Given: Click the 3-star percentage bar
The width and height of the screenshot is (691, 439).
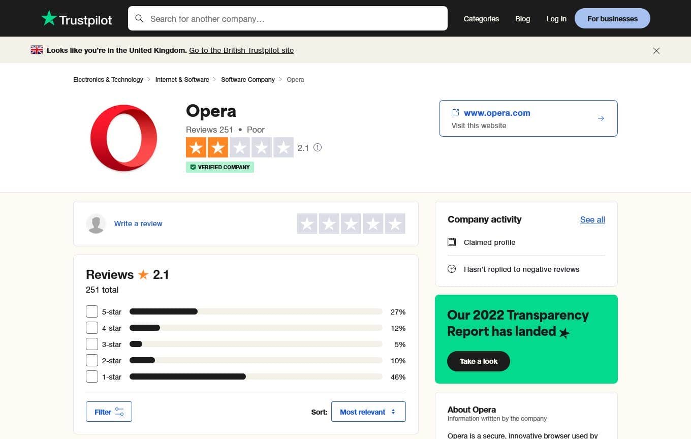Looking at the screenshot, I should (x=256, y=344).
